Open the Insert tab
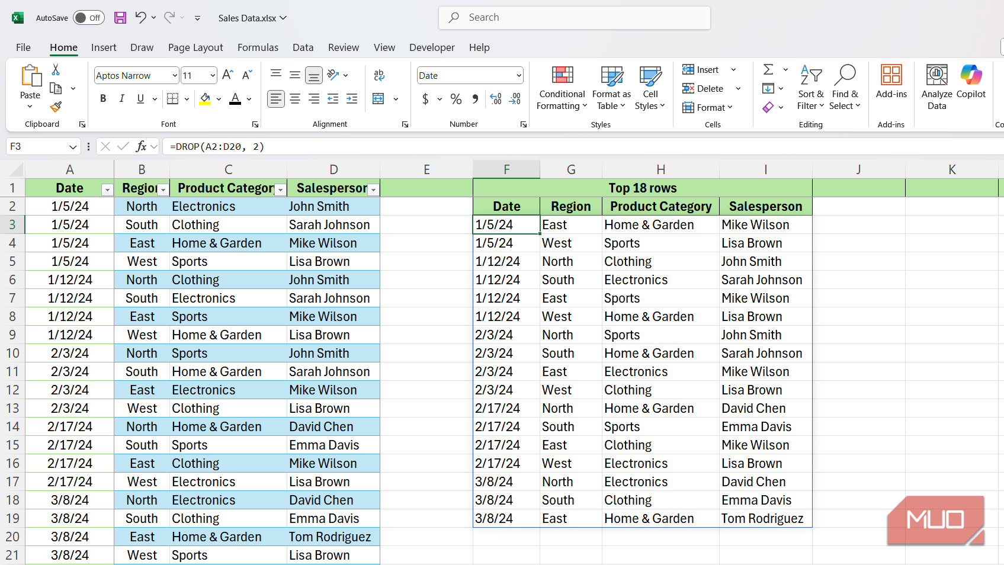1004x565 pixels. pyautogui.click(x=104, y=47)
